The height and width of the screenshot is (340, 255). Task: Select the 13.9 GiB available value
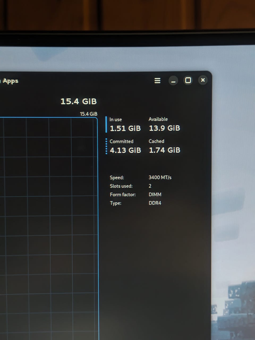165,128
